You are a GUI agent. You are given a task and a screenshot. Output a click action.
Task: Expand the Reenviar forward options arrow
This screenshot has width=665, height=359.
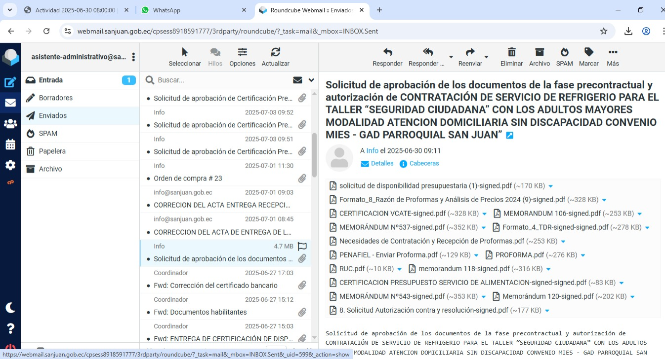(x=486, y=57)
